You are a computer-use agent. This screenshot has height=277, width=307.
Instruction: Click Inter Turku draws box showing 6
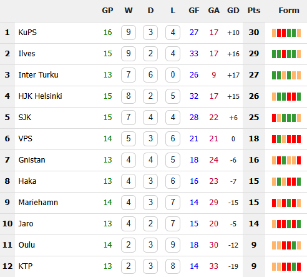click(x=150, y=75)
